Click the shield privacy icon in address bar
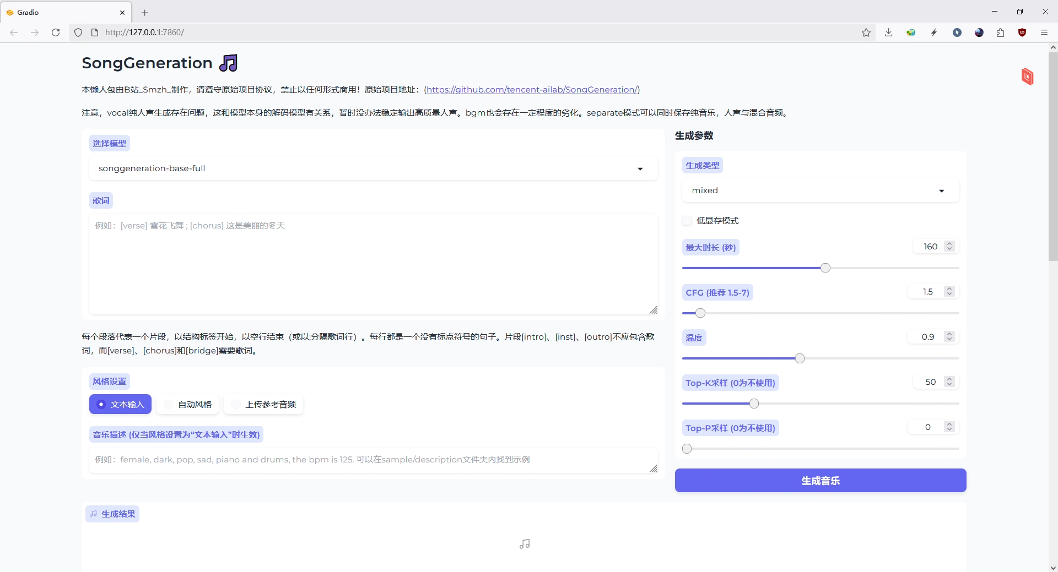Viewport: 1058px width, 572px height. coord(78,32)
